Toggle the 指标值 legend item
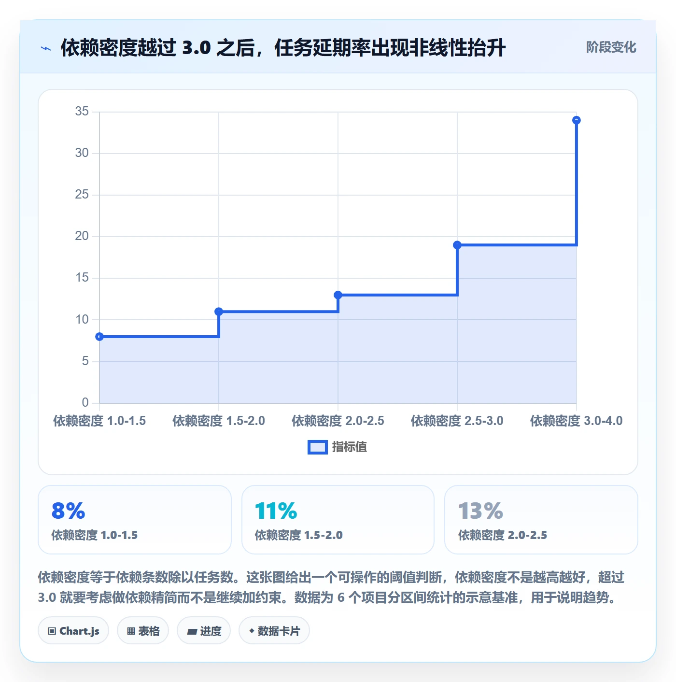Screen dimensions: 676x682 click(x=338, y=447)
